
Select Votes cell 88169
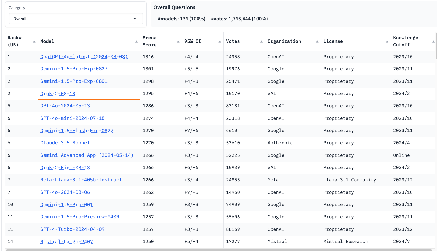244,229
